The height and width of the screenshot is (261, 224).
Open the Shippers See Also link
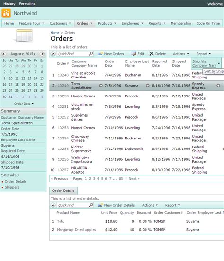[12, 187]
